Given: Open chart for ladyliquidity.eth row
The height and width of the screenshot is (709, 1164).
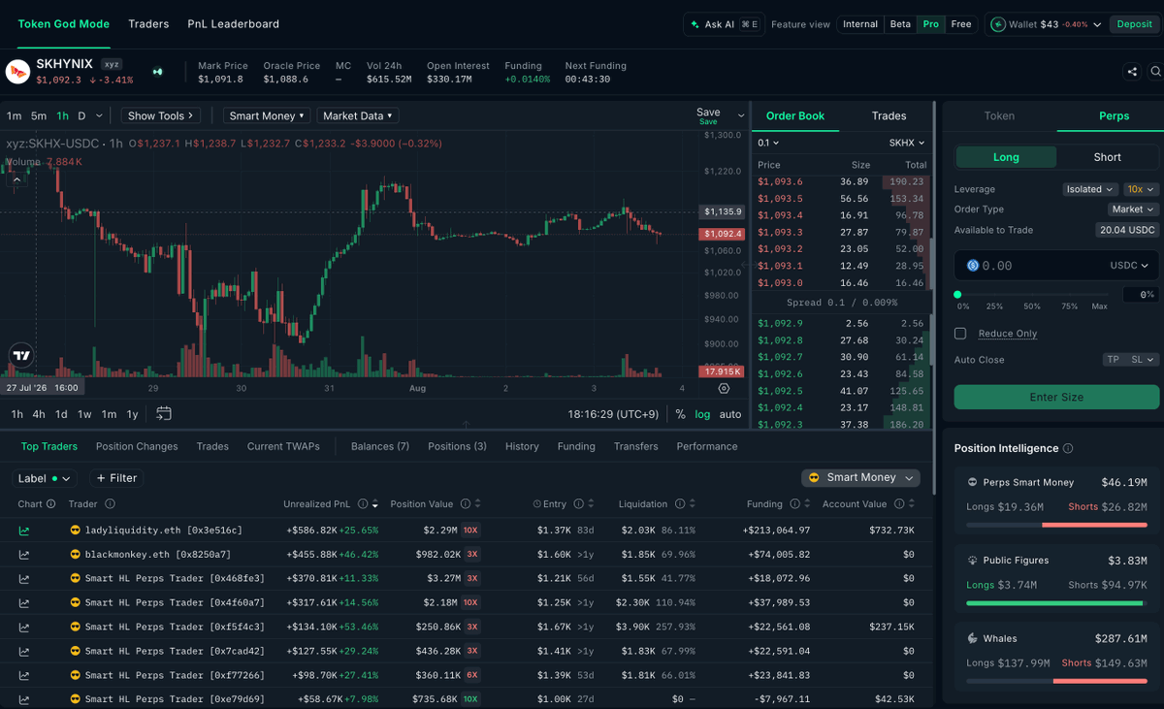Looking at the screenshot, I should click(x=24, y=531).
